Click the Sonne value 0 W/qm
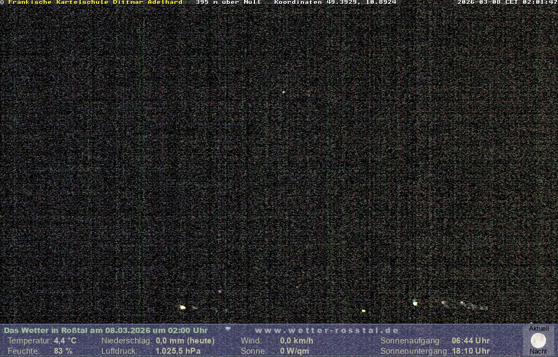This screenshot has height=357, width=558. click(x=294, y=351)
